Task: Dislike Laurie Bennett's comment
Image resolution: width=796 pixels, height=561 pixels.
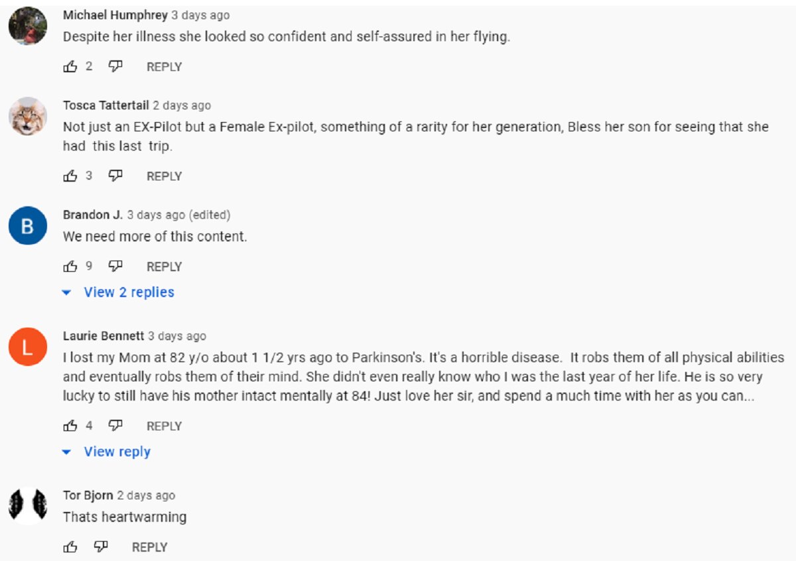Action: point(115,426)
